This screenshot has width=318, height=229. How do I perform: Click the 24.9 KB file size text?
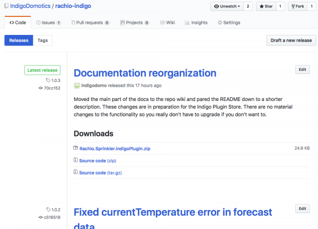point(302,148)
